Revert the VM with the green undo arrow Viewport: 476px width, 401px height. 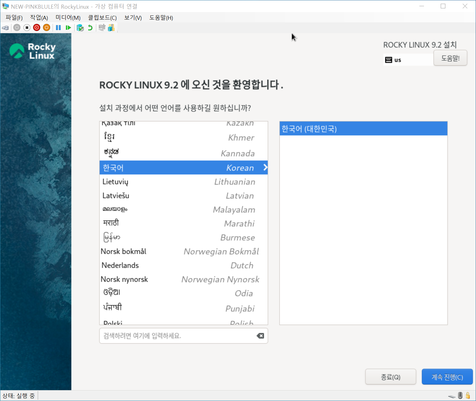pos(90,28)
